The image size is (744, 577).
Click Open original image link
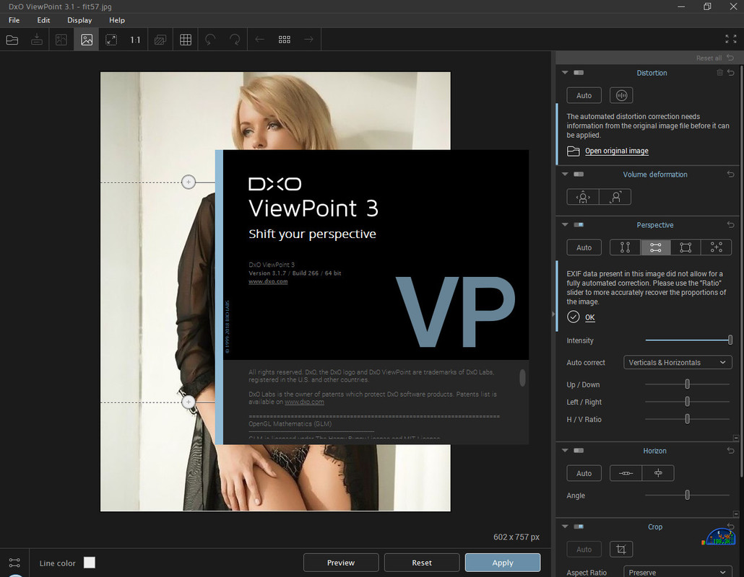(616, 151)
